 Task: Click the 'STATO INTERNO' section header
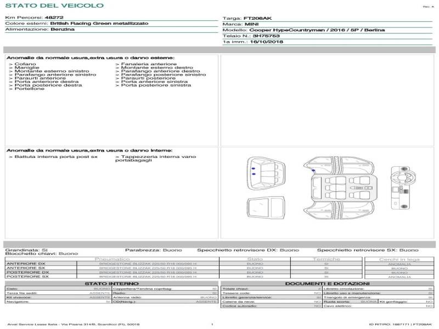tap(112, 283)
